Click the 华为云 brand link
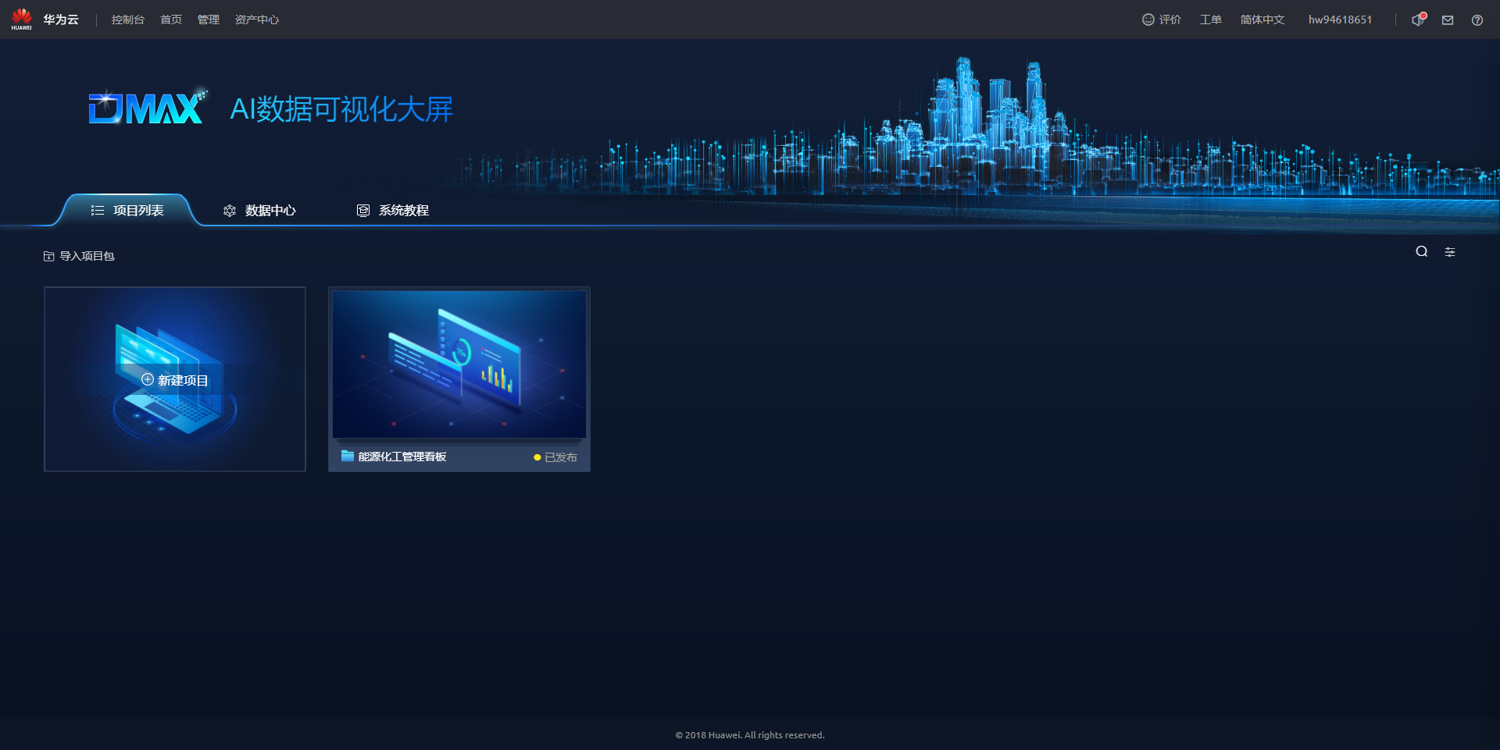The width and height of the screenshot is (1500, 750). coord(61,20)
